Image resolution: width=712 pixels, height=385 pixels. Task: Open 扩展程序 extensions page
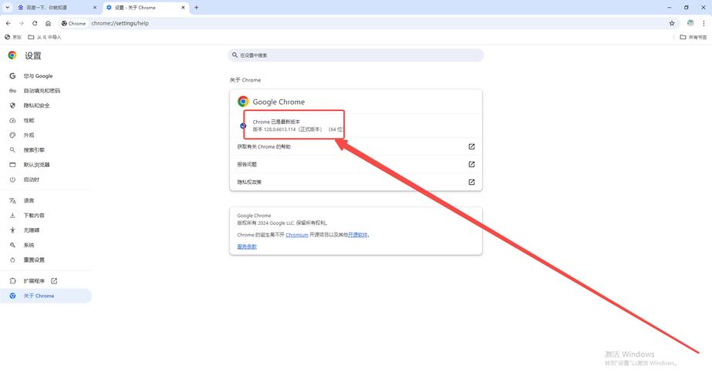point(46,281)
